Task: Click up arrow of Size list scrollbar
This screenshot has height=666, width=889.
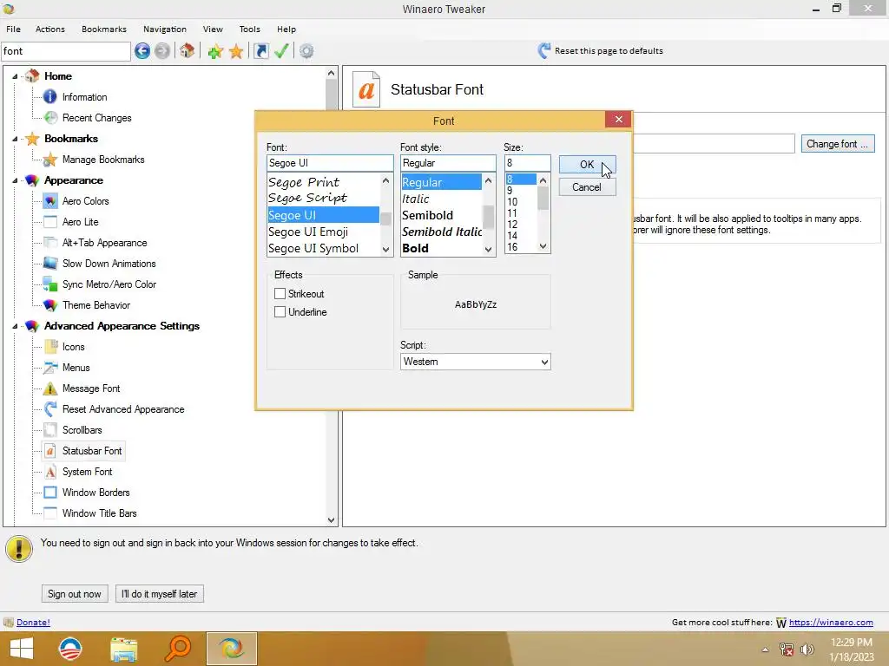Action: 543,180
